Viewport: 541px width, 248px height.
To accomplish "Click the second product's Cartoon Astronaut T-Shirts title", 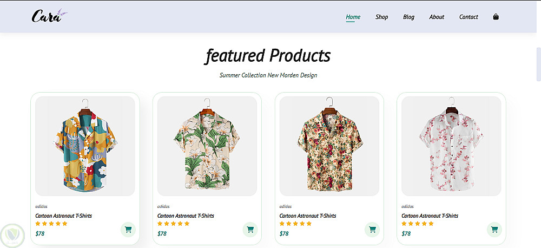I will (x=186, y=216).
